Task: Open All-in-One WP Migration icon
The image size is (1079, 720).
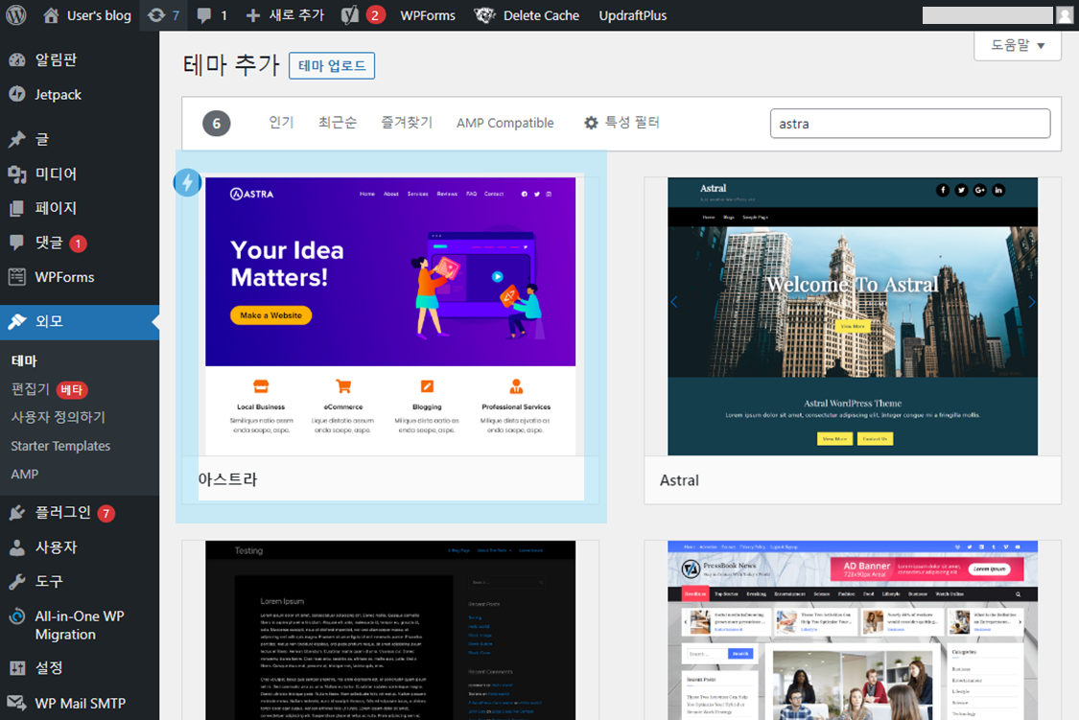Action: pyautogui.click(x=17, y=616)
